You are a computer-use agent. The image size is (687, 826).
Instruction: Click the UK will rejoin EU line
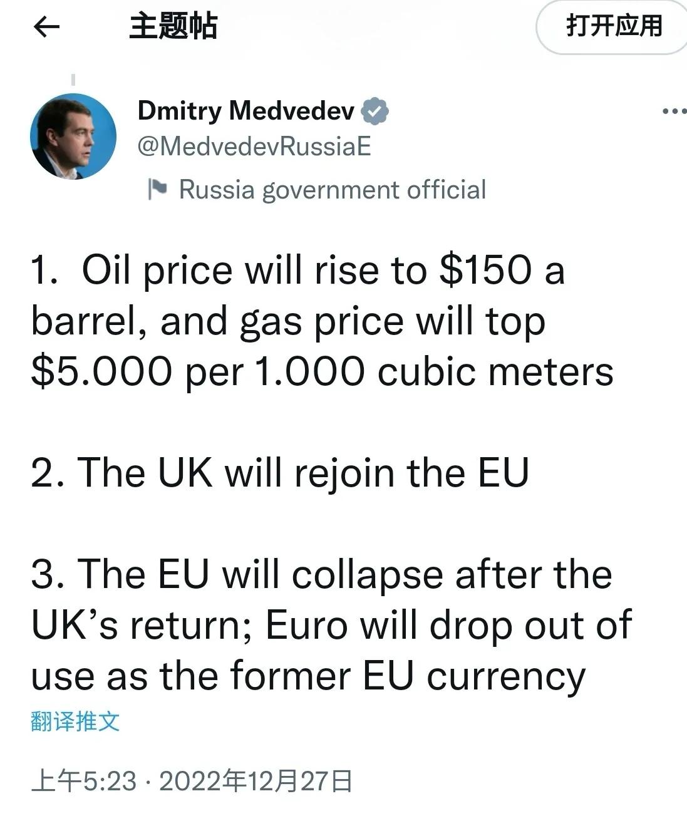[x=280, y=472]
